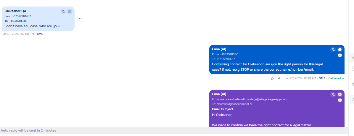
Task: Click the Email Subject heading
Action: tap(223, 109)
